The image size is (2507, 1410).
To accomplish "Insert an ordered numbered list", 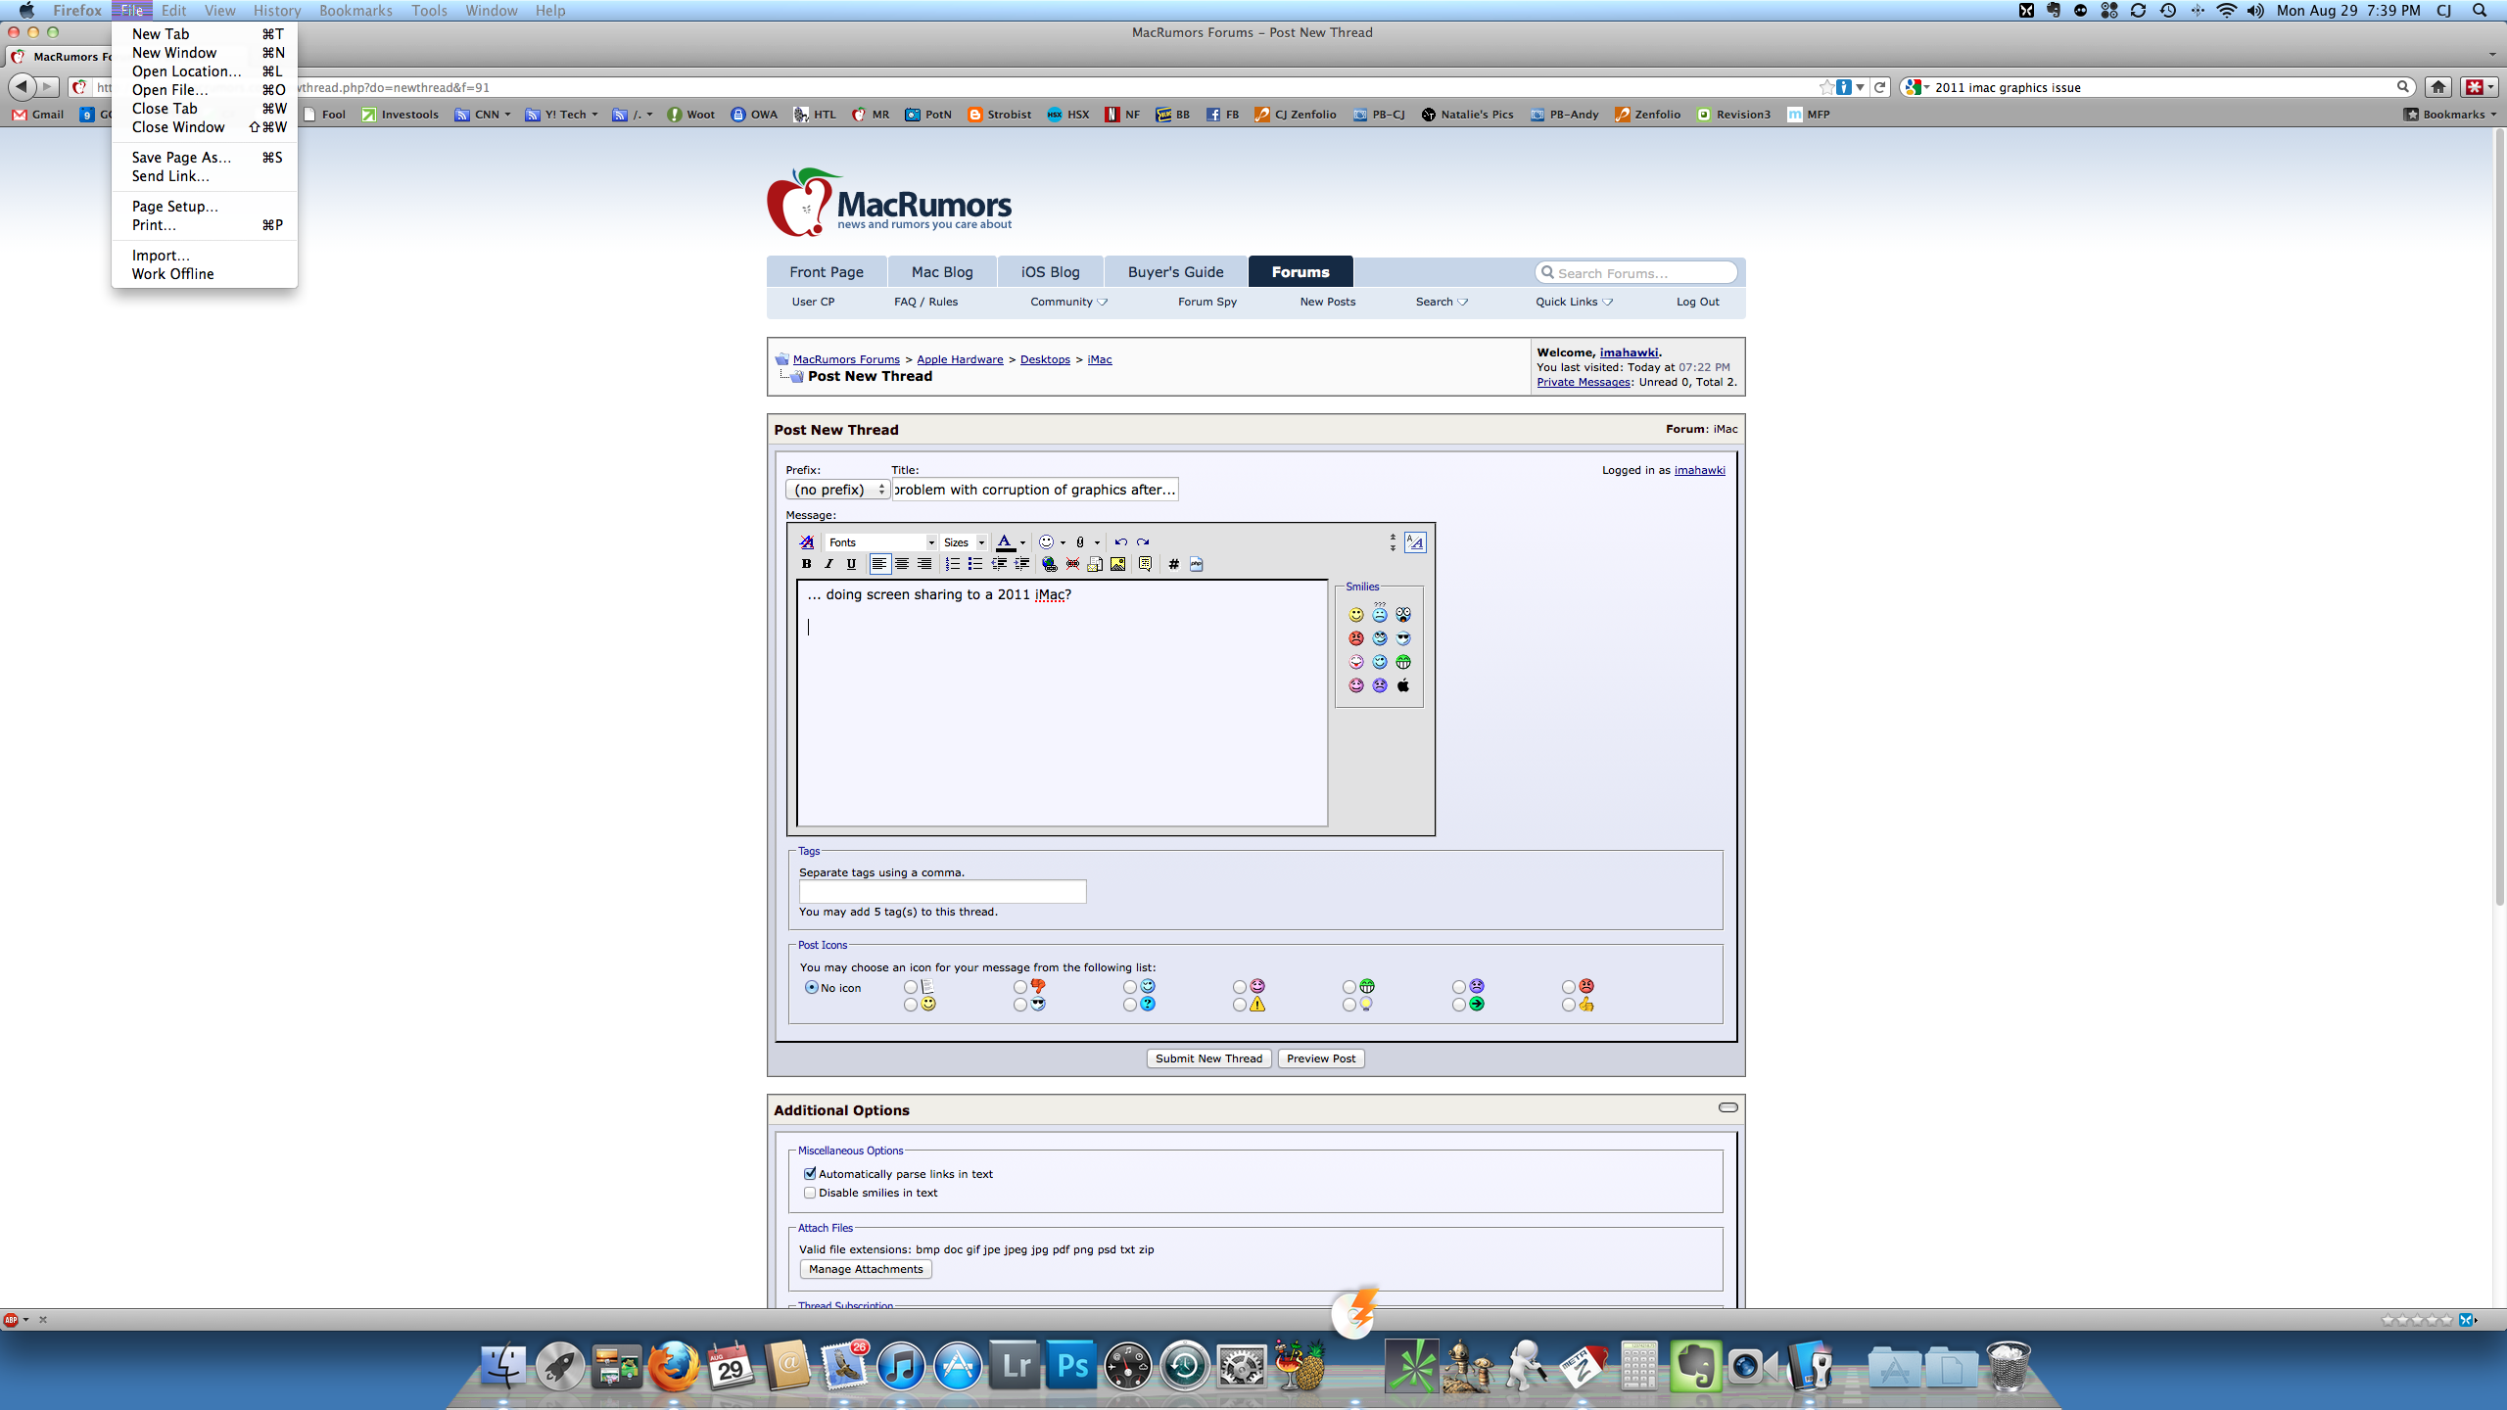I will (952, 564).
